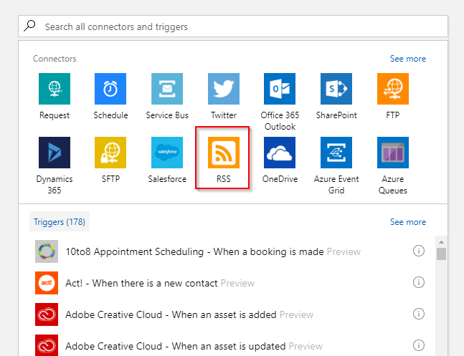Image resolution: width=464 pixels, height=356 pixels.
Task: Click the Connectors section heading
Action: pos(55,59)
